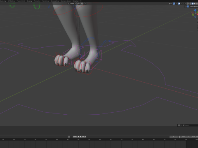This screenshot has height=148, width=198.
Task: Click the negative X axis gizmo circle
Action: [x=192, y=13]
